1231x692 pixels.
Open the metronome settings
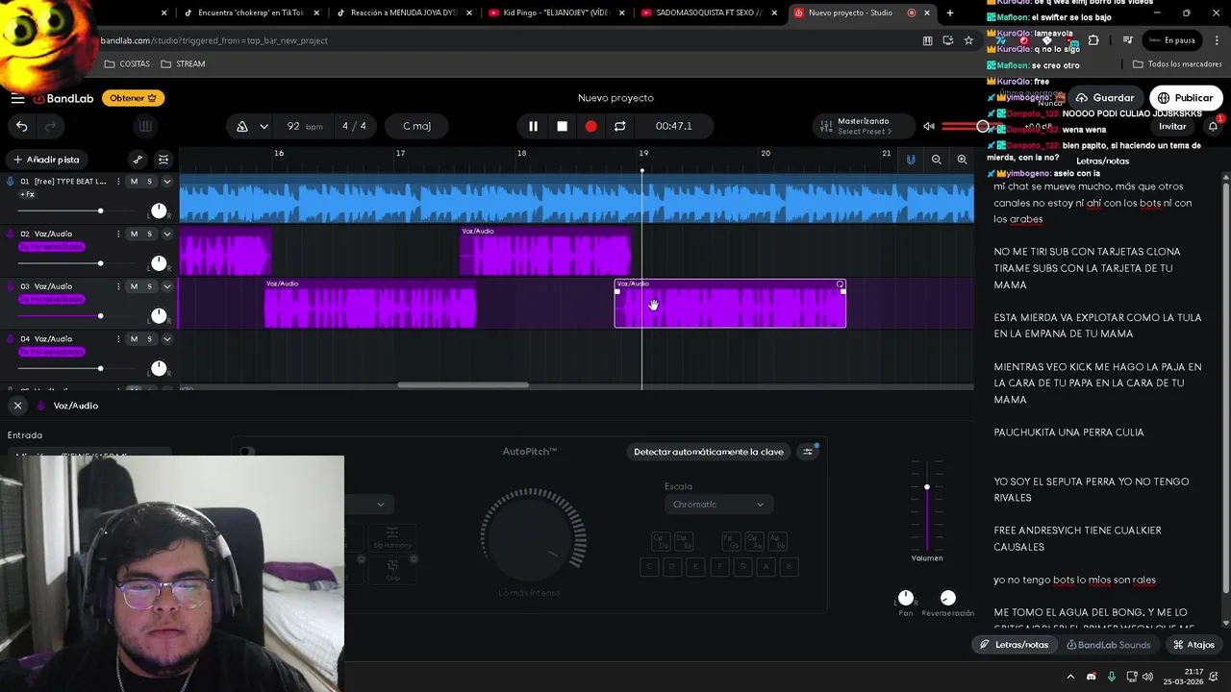pos(242,126)
